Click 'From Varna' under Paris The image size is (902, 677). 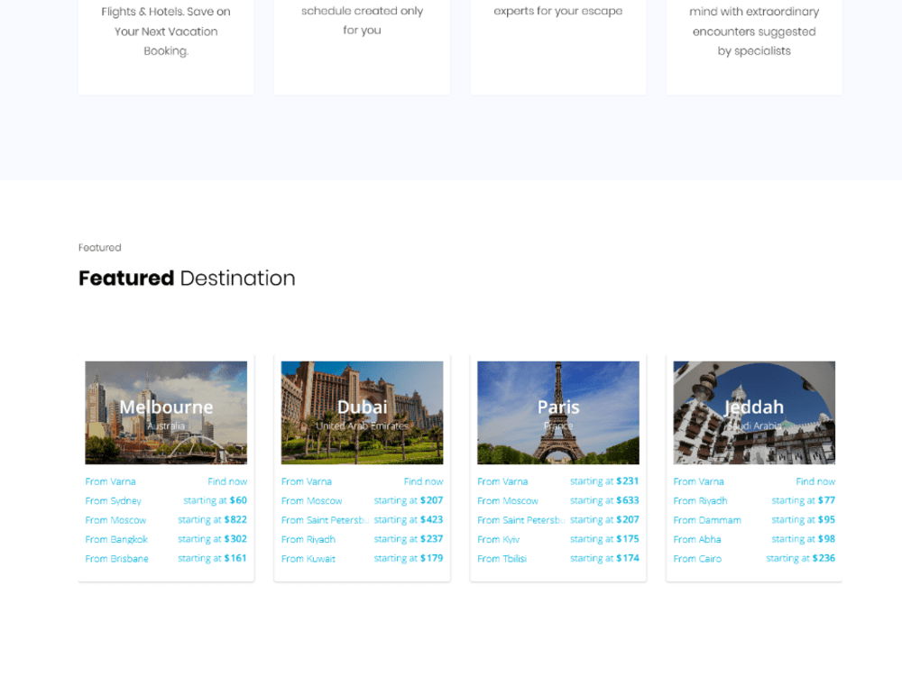pos(502,481)
